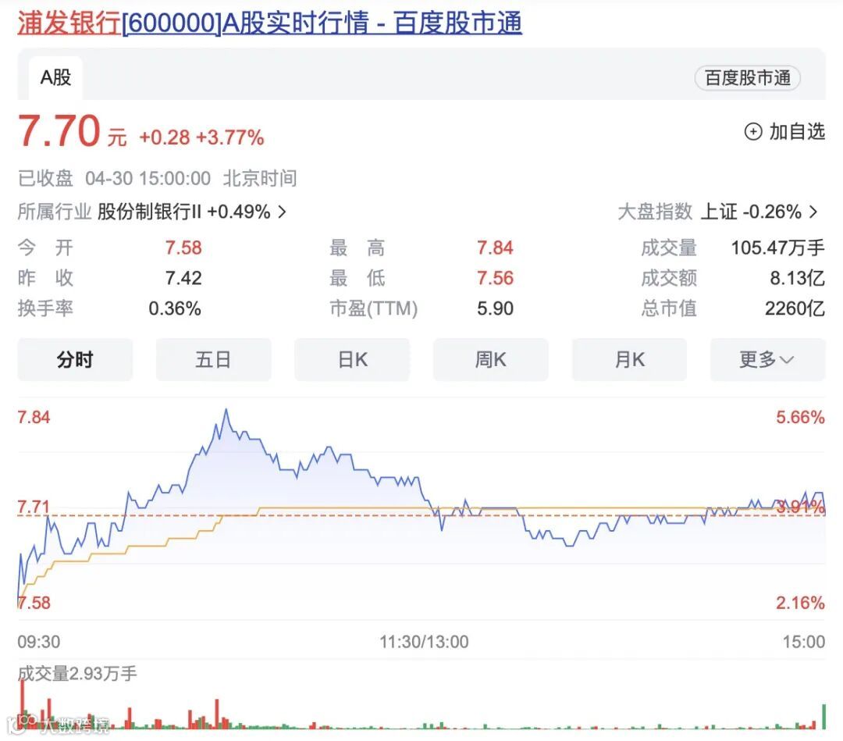Expand the industry chevron after +0.49%
Image resolution: width=843 pixels, height=741 pixels.
pos(283,212)
